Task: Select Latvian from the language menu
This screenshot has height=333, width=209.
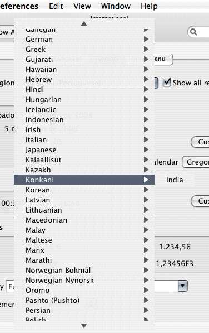Action: pos(84,200)
